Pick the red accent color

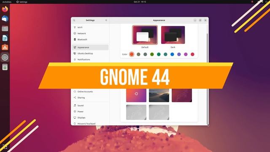point(192,54)
